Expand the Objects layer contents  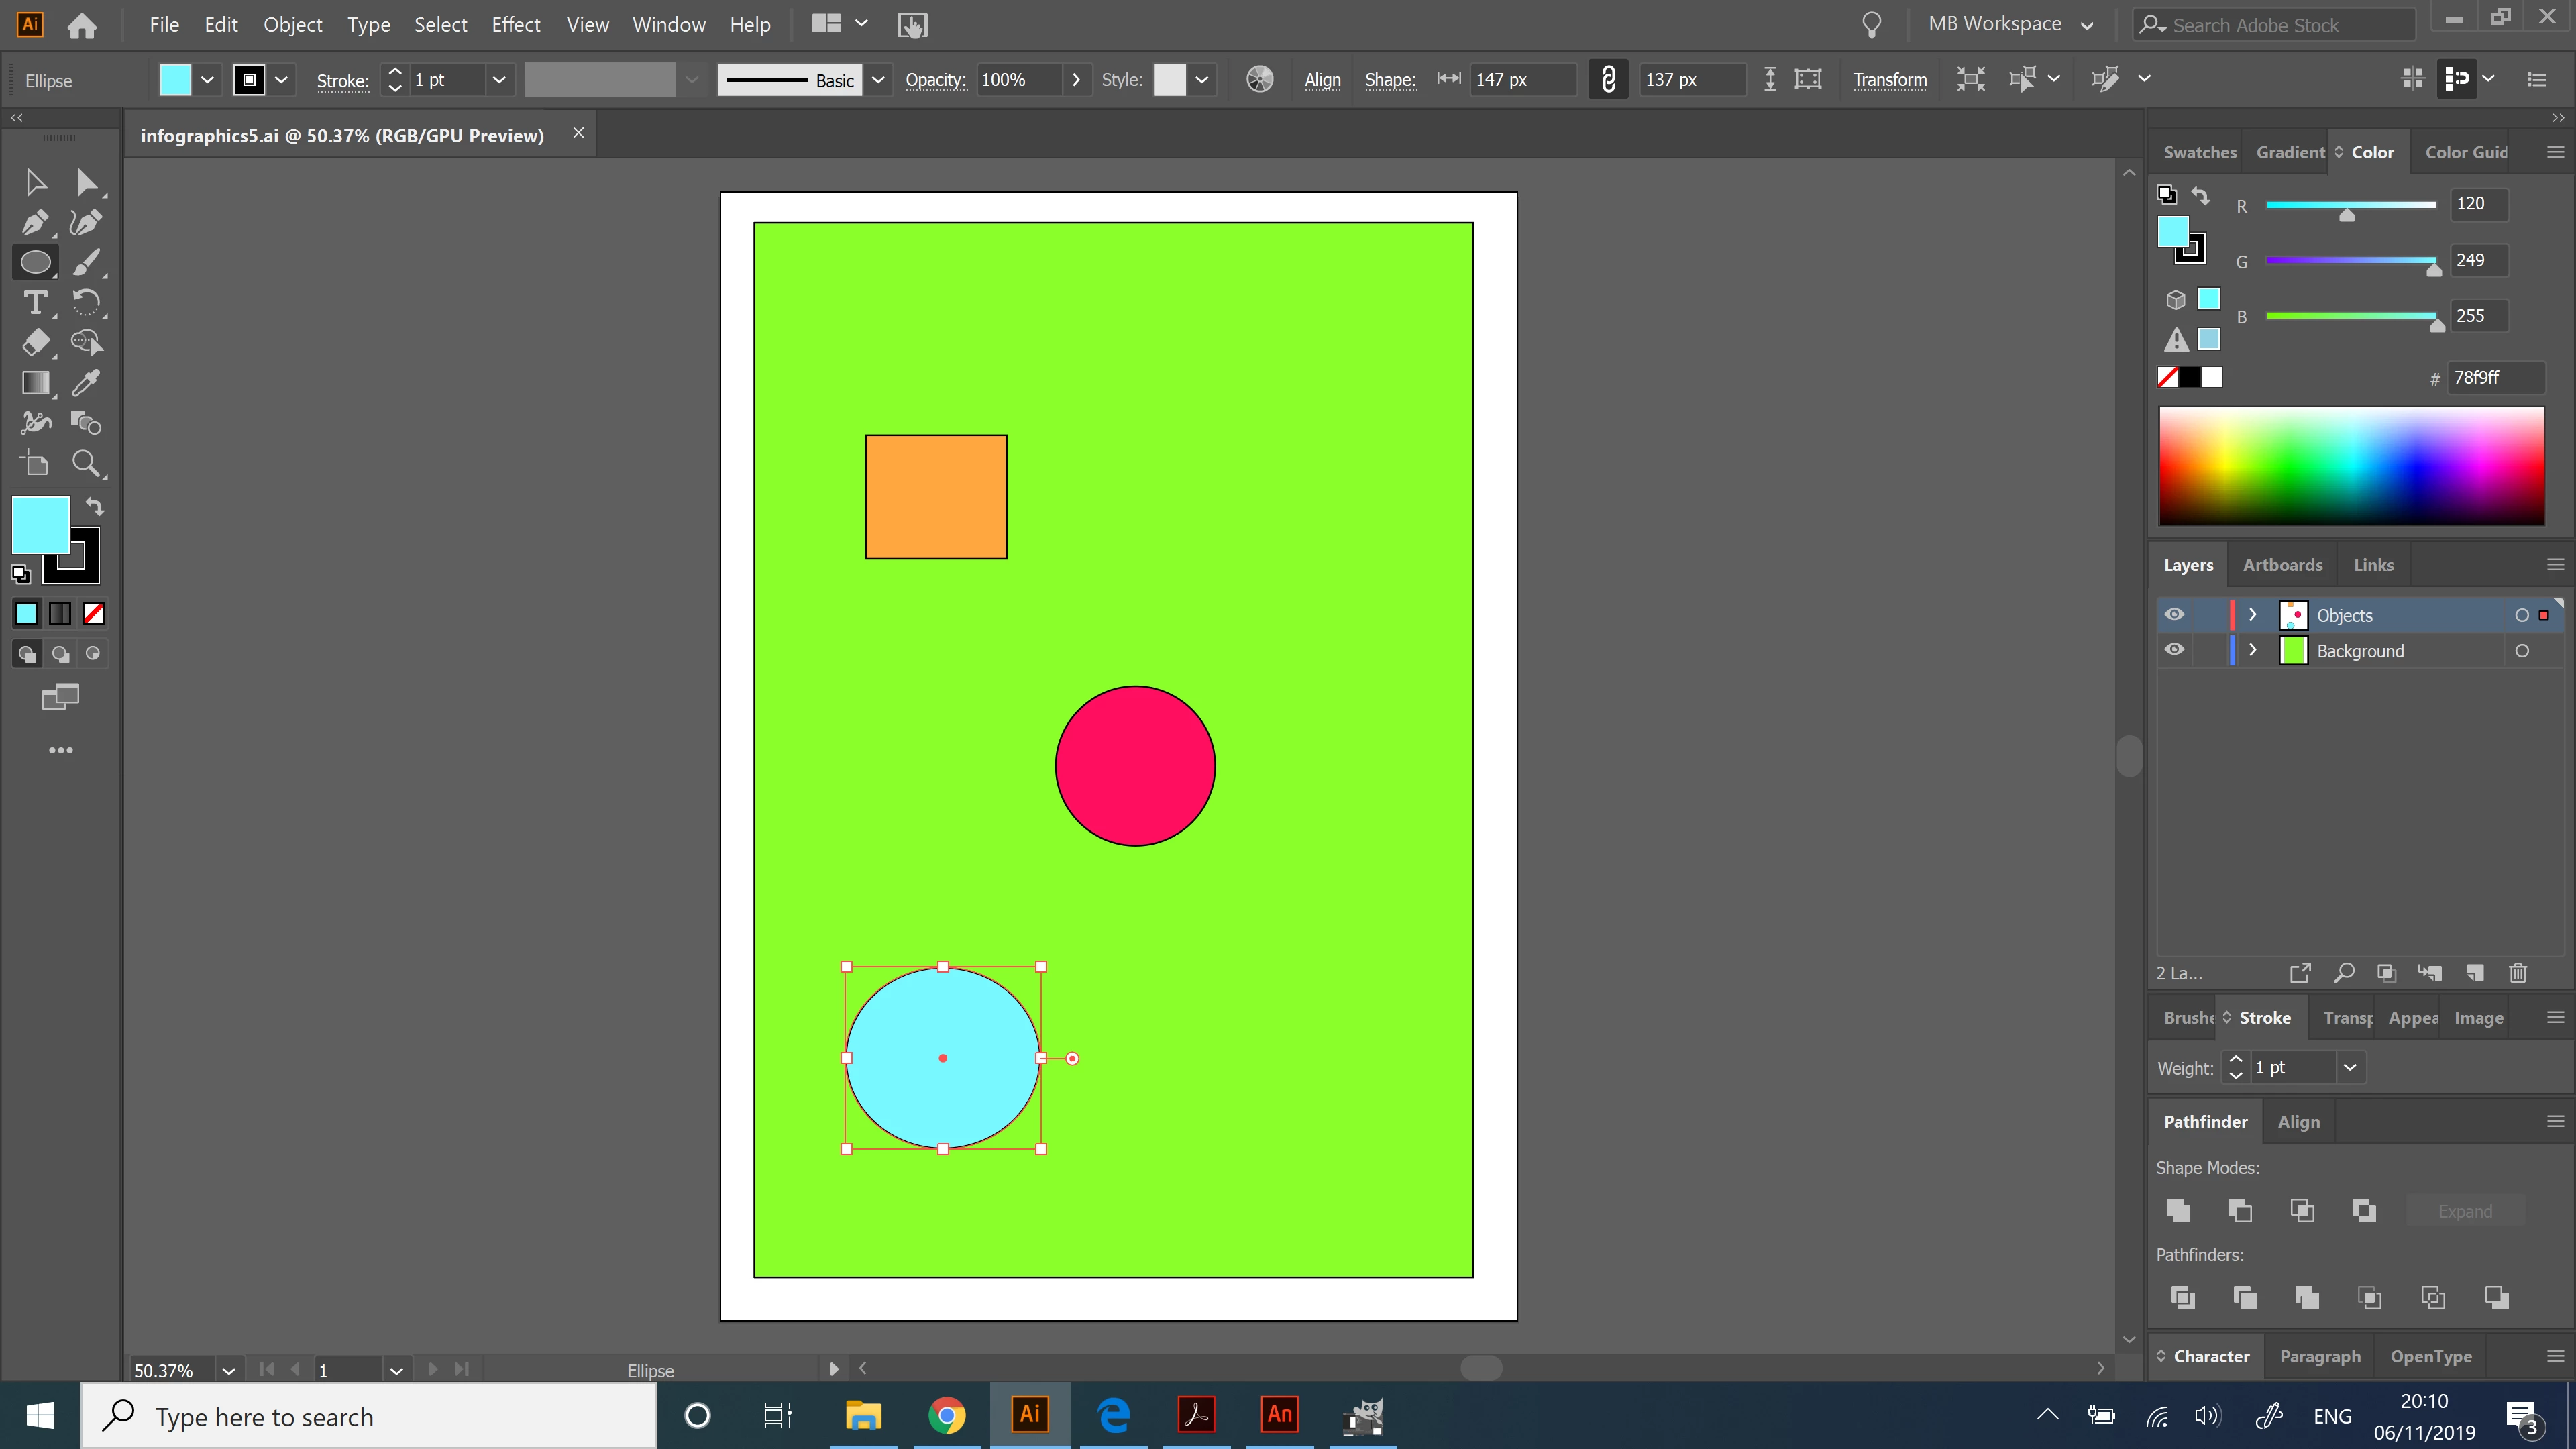[2252, 615]
